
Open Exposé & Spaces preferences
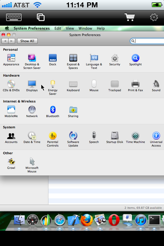73,62
